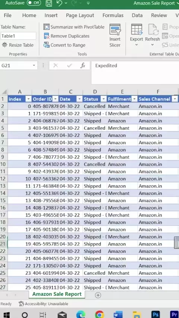Screen dimensions: 179x318
Task: Click the Table Name input field
Action: 18,36
